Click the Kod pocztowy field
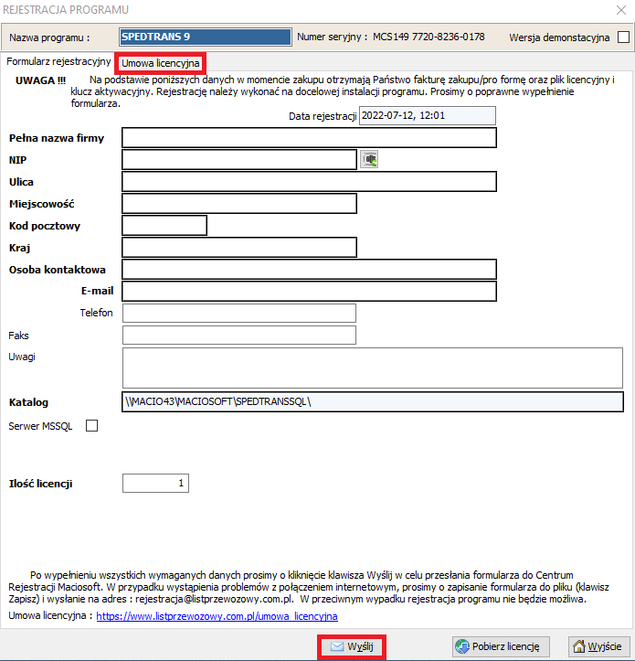Viewport: 635px width, 661px height. (164, 226)
